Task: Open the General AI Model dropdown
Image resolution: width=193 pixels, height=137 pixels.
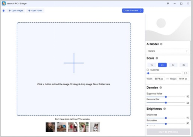Action: [x=168, y=51]
